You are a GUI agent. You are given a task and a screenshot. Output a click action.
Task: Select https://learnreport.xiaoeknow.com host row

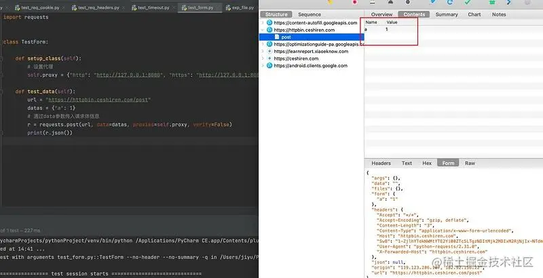[x=312, y=51]
